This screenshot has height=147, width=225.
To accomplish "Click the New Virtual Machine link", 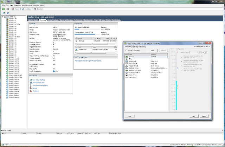I will click(39, 80).
